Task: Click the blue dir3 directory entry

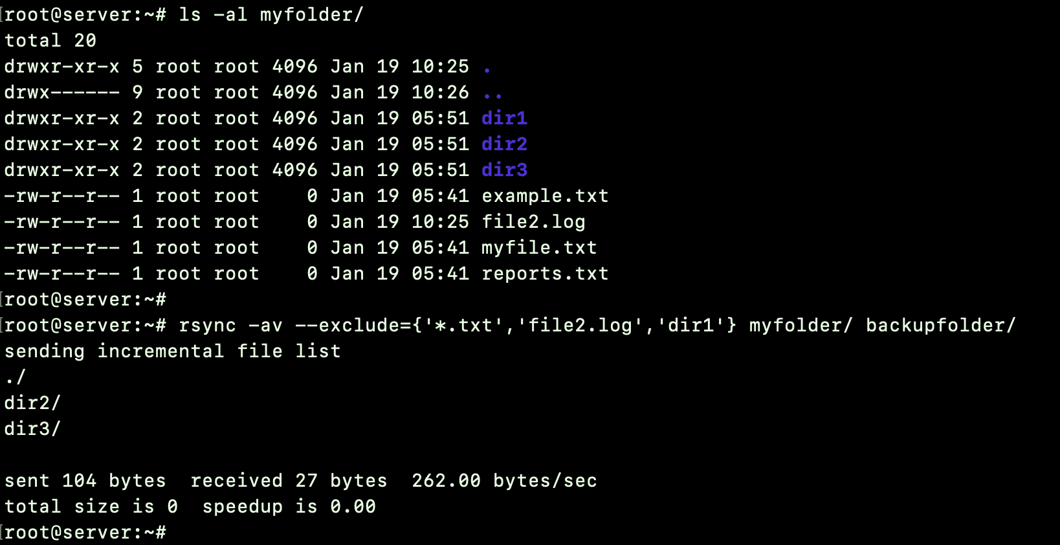Action: [504, 170]
